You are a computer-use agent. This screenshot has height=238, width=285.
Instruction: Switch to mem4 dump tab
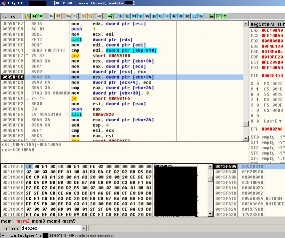pyautogui.click(x=54, y=221)
